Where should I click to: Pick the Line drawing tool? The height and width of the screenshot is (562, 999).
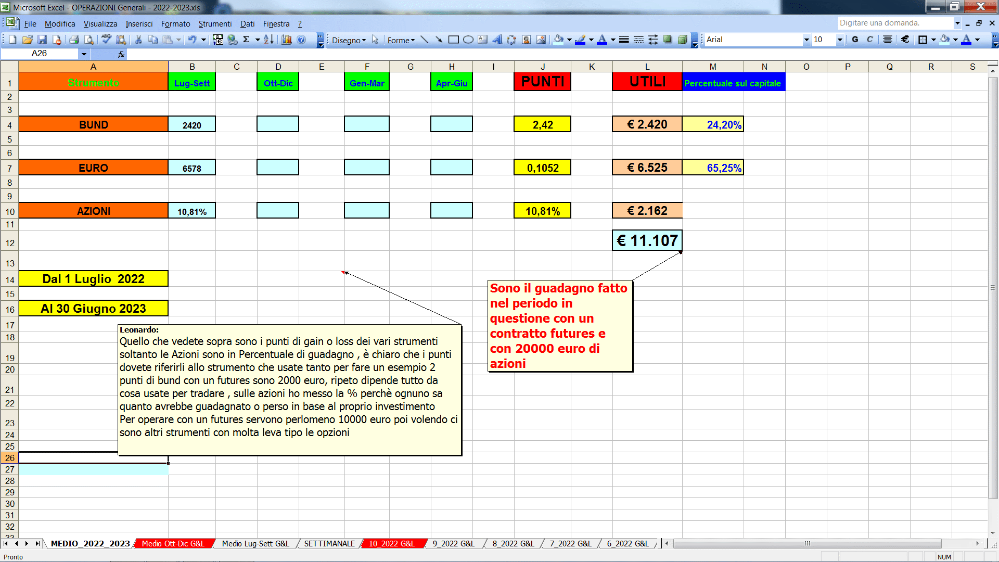coord(425,40)
